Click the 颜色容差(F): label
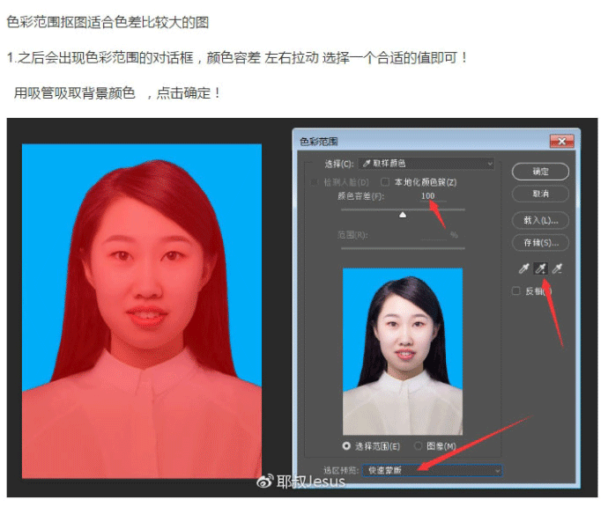The width and height of the screenshot is (608, 507). tap(360, 196)
